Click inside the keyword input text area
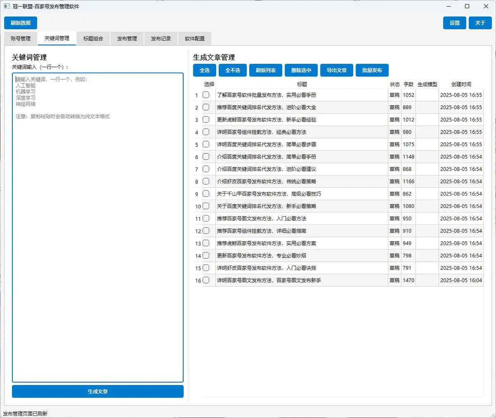Image resolution: width=496 pixels, height=418 pixels. point(98,227)
